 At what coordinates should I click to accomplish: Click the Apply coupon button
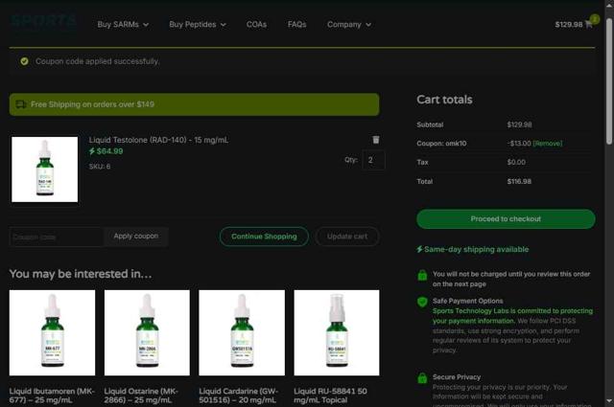click(x=136, y=237)
